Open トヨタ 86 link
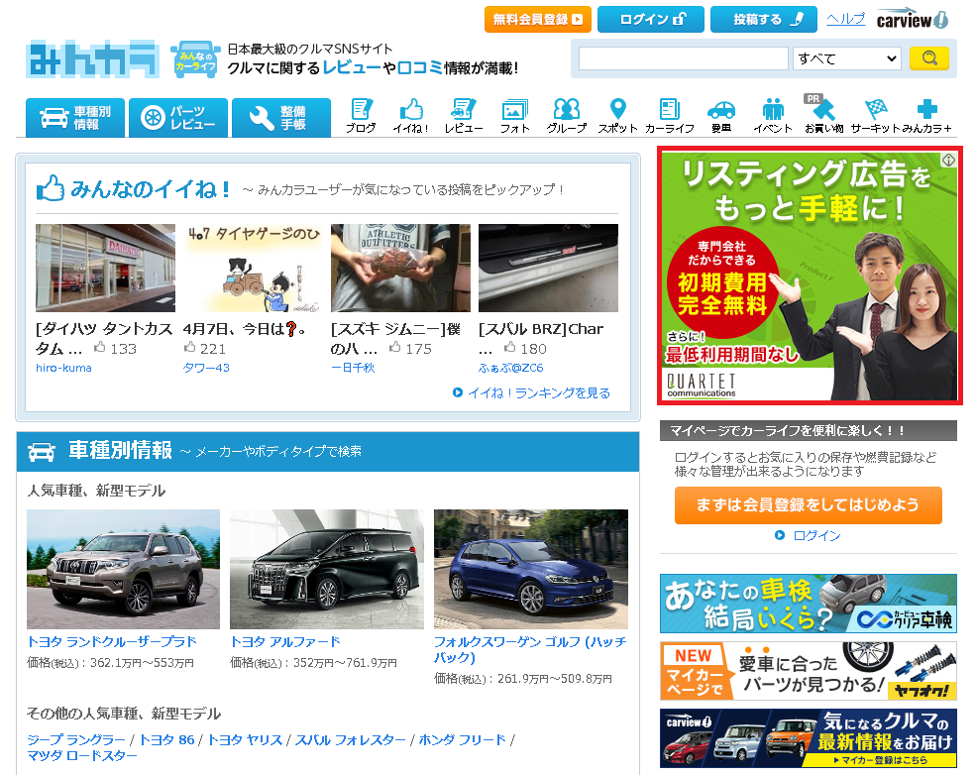Image resolution: width=976 pixels, height=775 pixels. coord(166,740)
